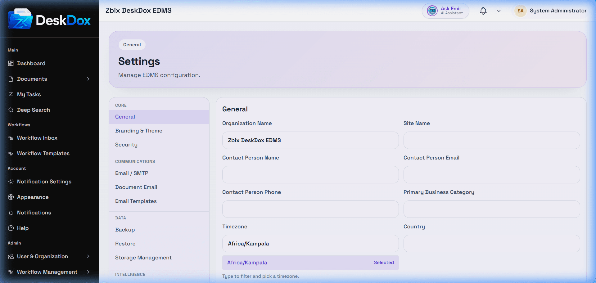Viewport: 596px width, 283px height.
Task: Select Africa/Kampala timezone option
Action: [x=310, y=263]
